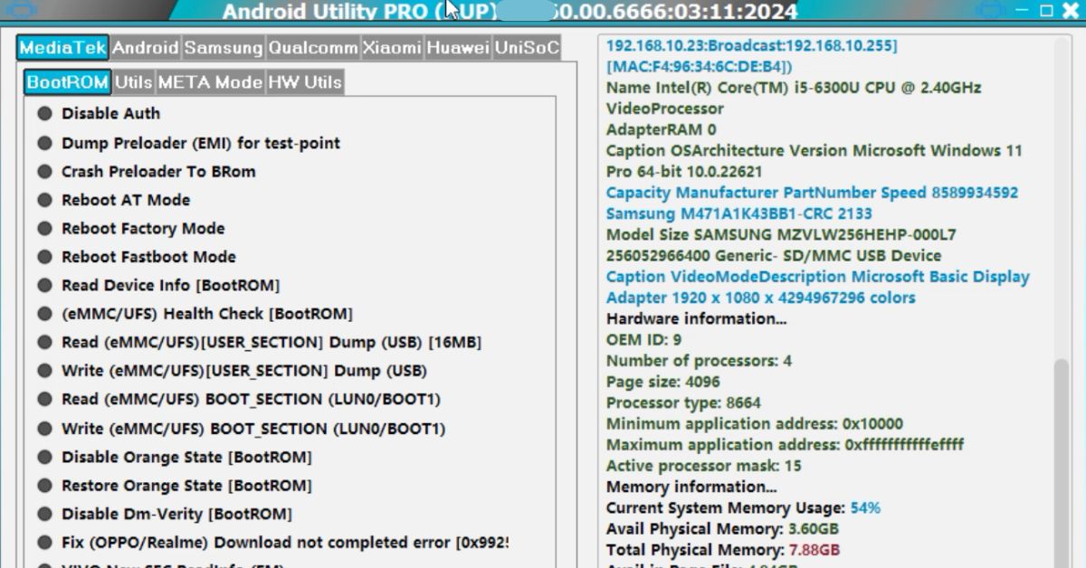The height and width of the screenshot is (568, 1086).
Task: Open the Android tab
Action: (x=147, y=48)
